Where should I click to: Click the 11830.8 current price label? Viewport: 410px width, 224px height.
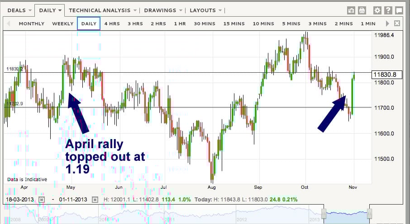(384, 75)
